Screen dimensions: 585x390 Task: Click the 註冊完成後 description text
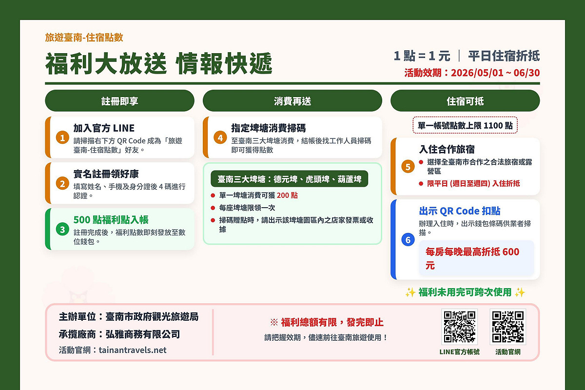pos(129,237)
